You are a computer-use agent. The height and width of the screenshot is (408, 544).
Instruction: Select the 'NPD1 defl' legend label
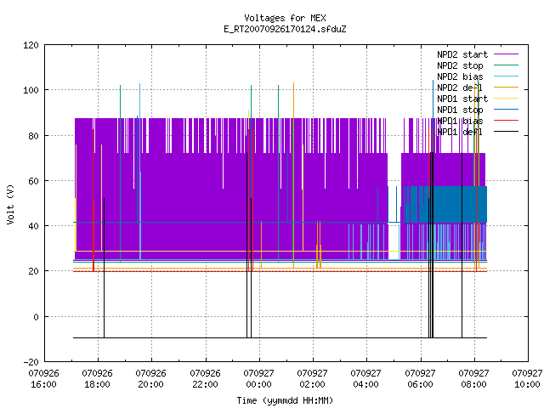click(460, 133)
